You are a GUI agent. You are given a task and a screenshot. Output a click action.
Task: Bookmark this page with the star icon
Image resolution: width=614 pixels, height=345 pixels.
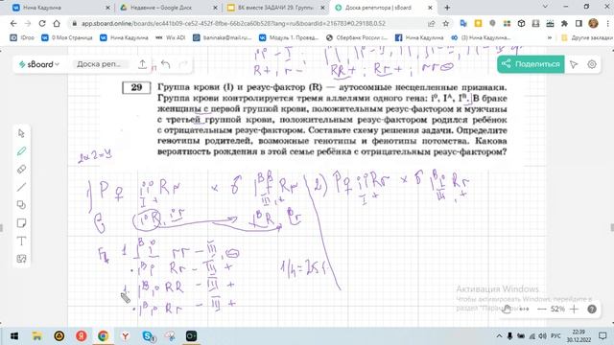[445, 23]
